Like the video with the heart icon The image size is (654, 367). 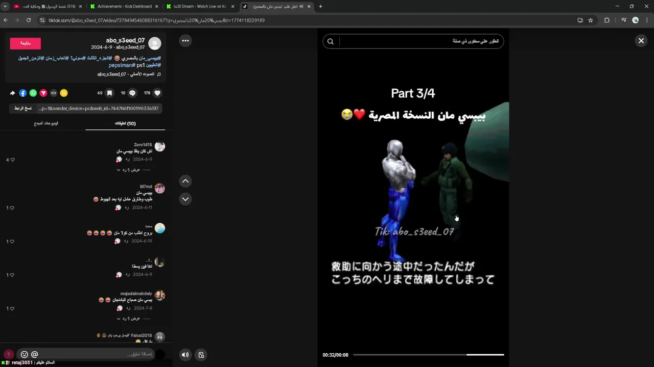coord(157,93)
